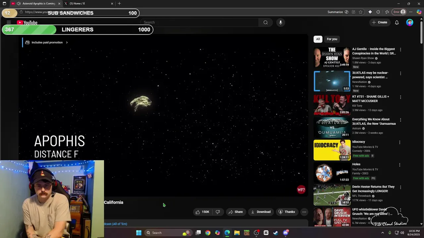Open video options for AJ Gentile video
Image resolution: width=424 pixels, height=238 pixels.
click(400, 50)
